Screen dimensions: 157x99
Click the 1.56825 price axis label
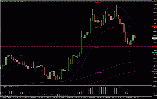(155, 31)
